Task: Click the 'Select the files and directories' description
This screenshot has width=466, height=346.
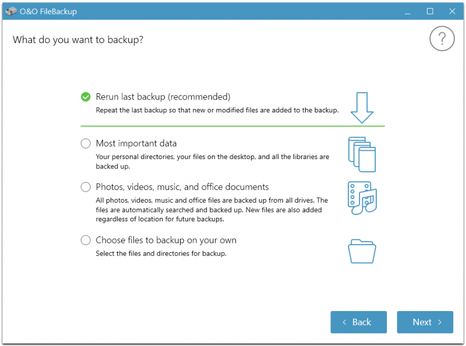Action: coord(161,253)
